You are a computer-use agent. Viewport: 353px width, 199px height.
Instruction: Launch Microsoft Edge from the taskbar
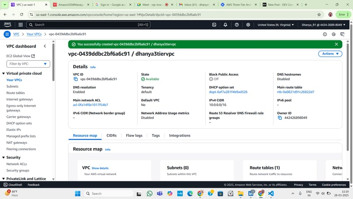(190, 194)
